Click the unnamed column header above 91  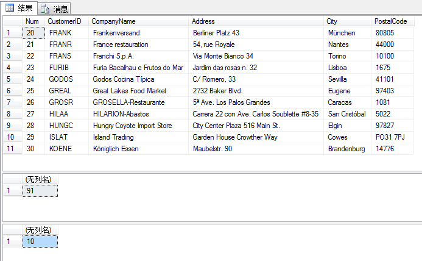pyautogui.click(x=40, y=179)
